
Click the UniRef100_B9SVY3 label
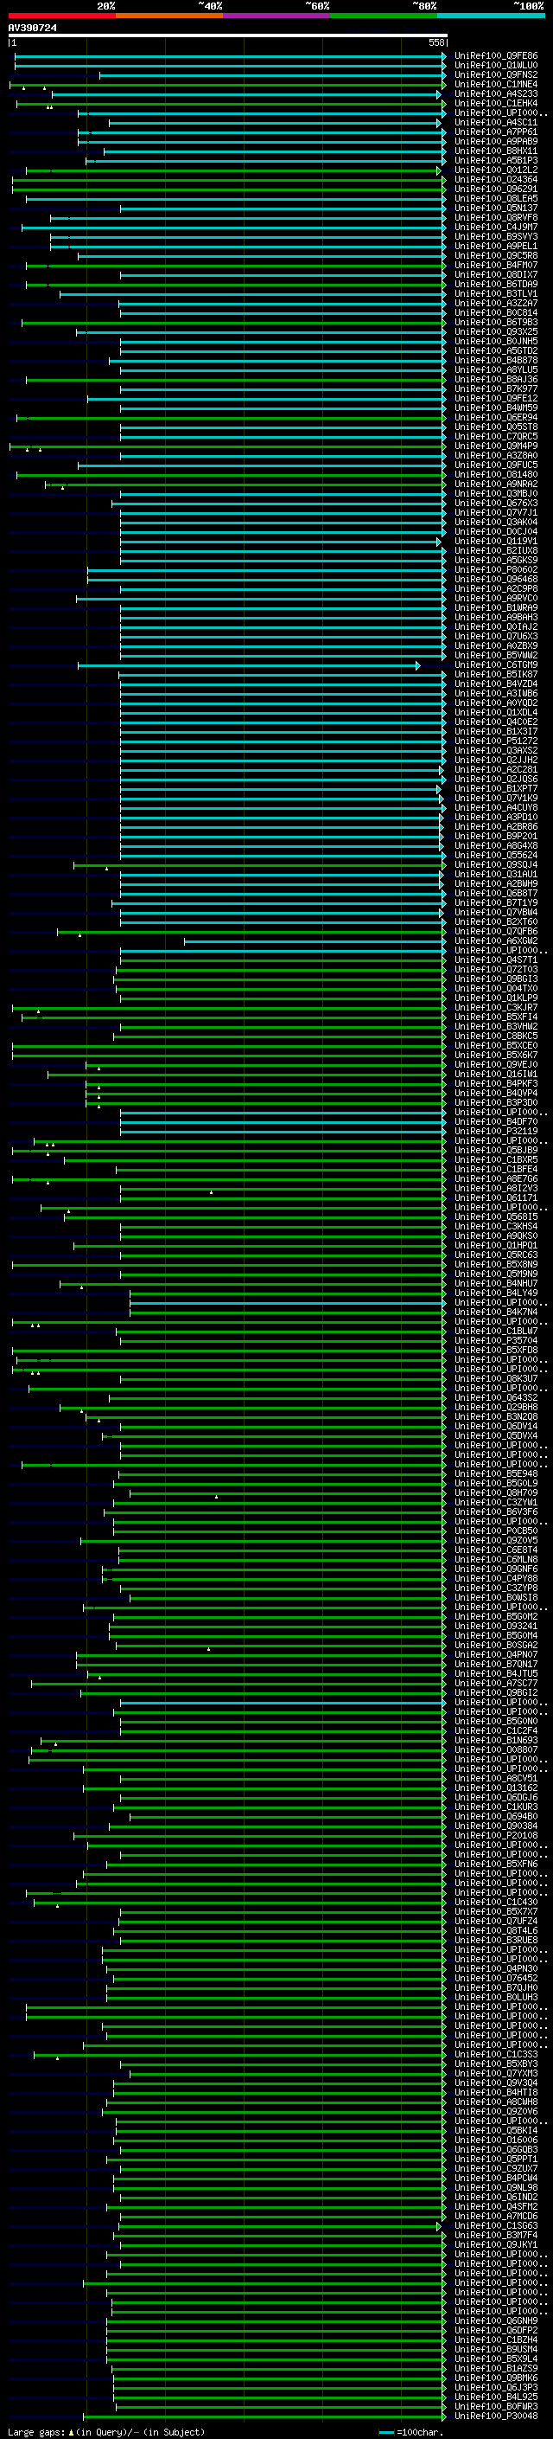pos(495,237)
